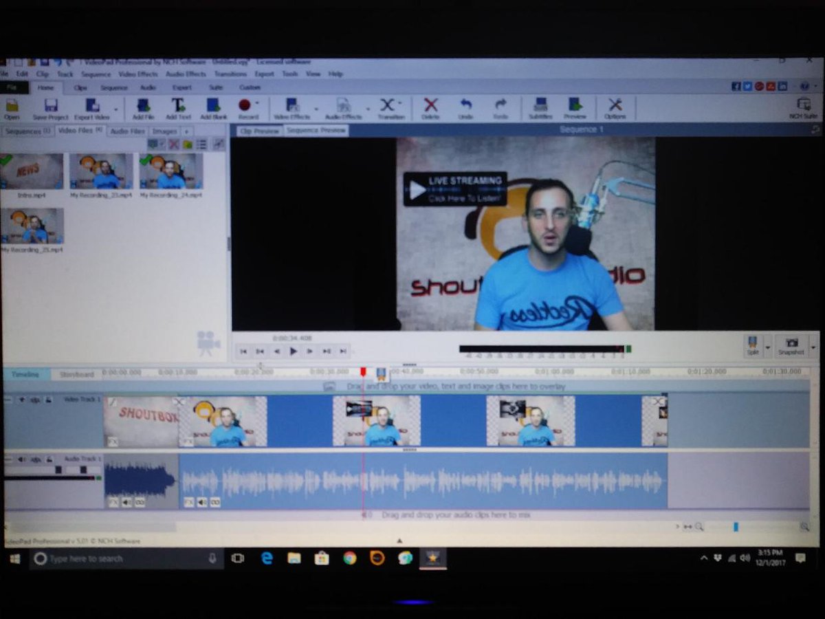Click the red playhead marker on the ruler
This screenshot has height=619, width=825.
point(363,372)
